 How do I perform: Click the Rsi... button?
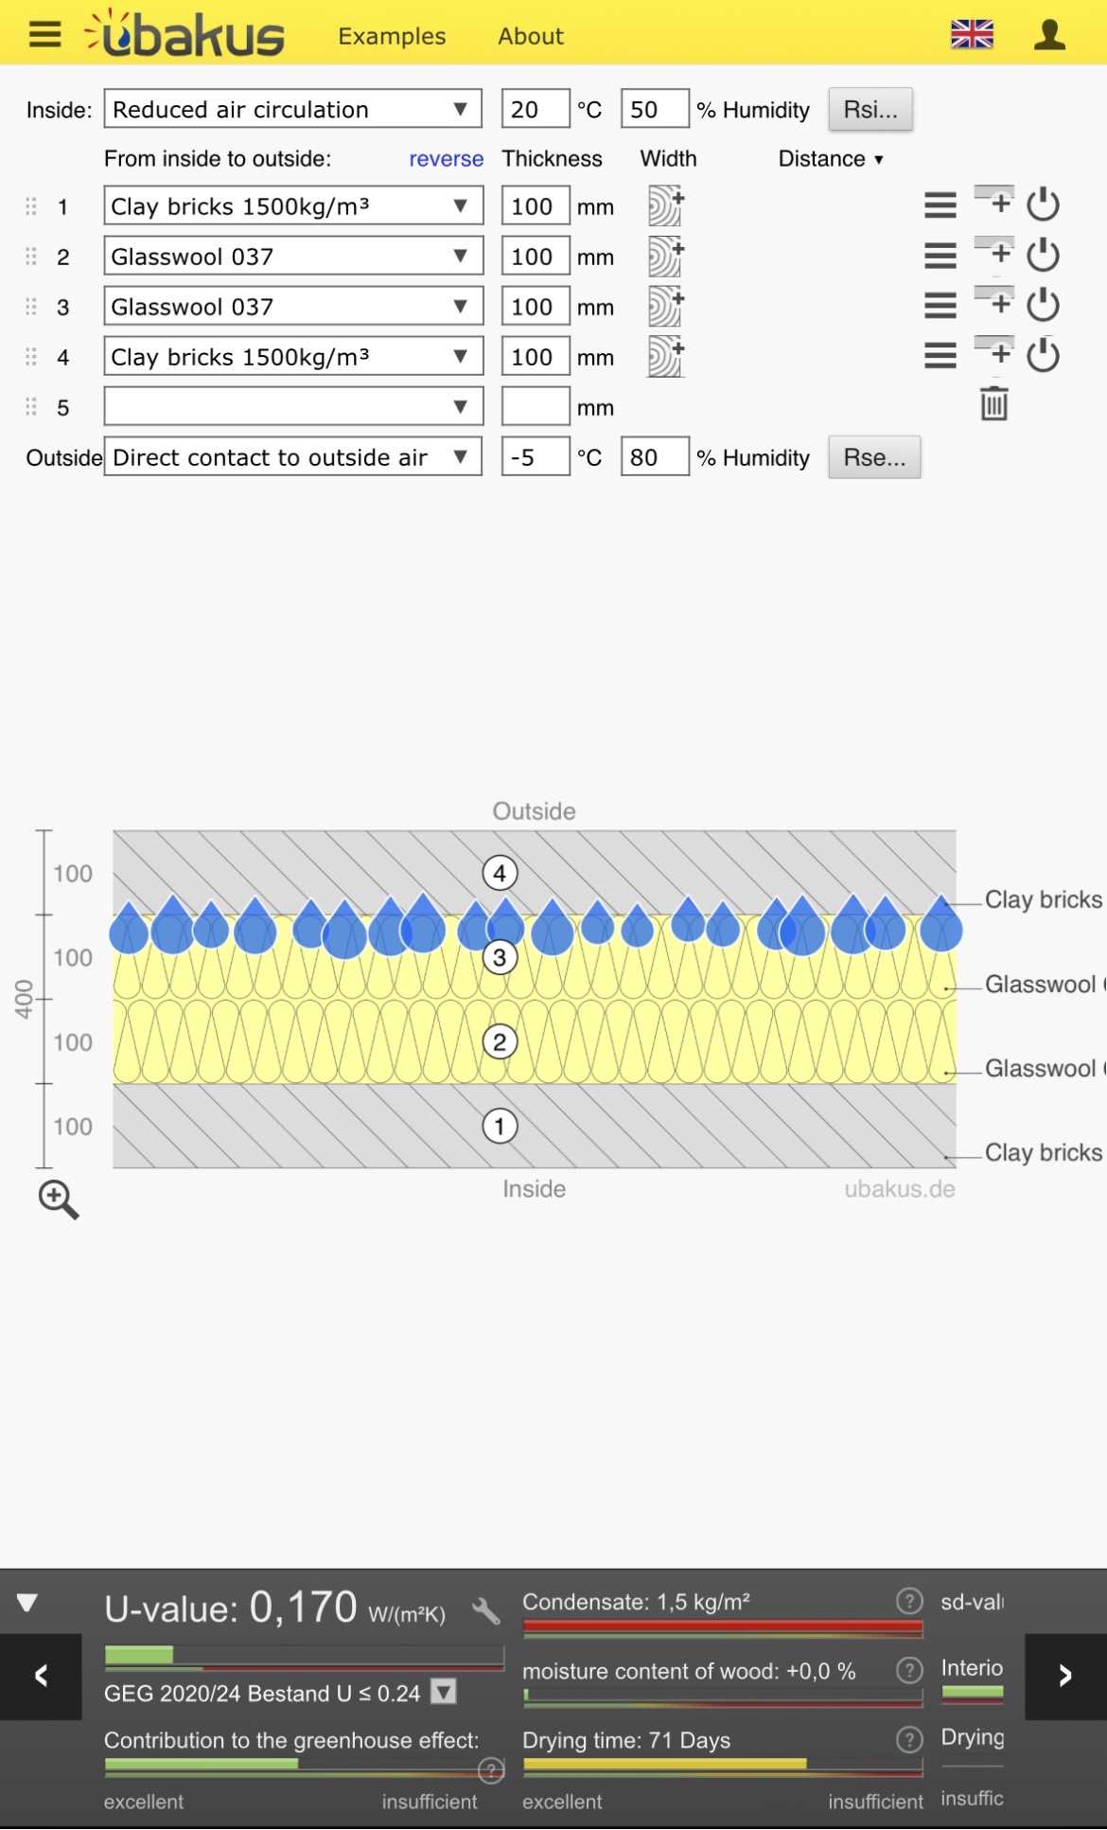point(870,110)
